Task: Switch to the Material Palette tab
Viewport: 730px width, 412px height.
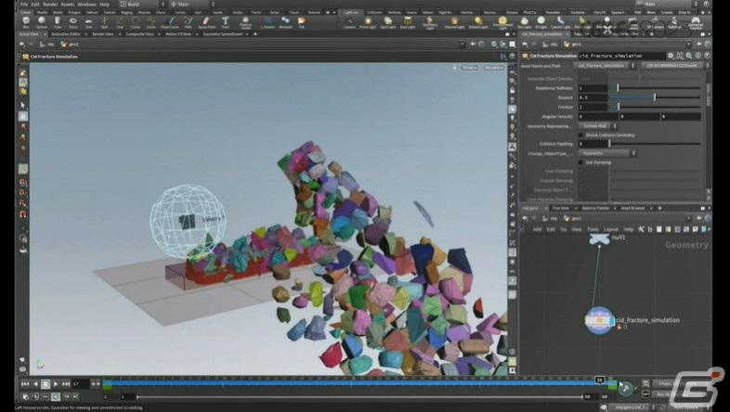Action: point(595,208)
